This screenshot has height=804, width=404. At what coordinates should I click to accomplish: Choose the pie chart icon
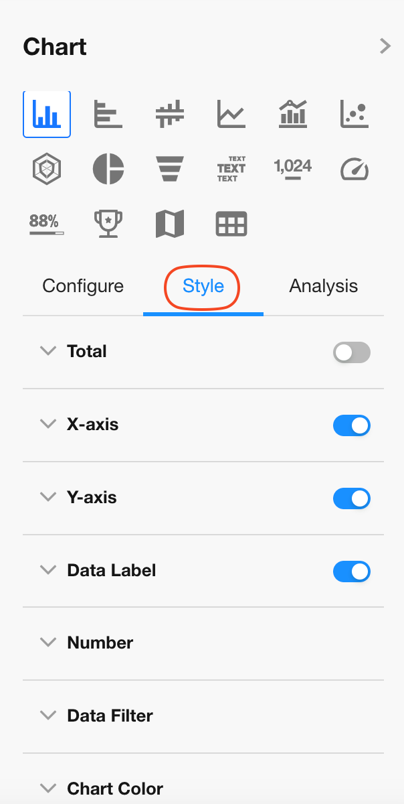108,168
